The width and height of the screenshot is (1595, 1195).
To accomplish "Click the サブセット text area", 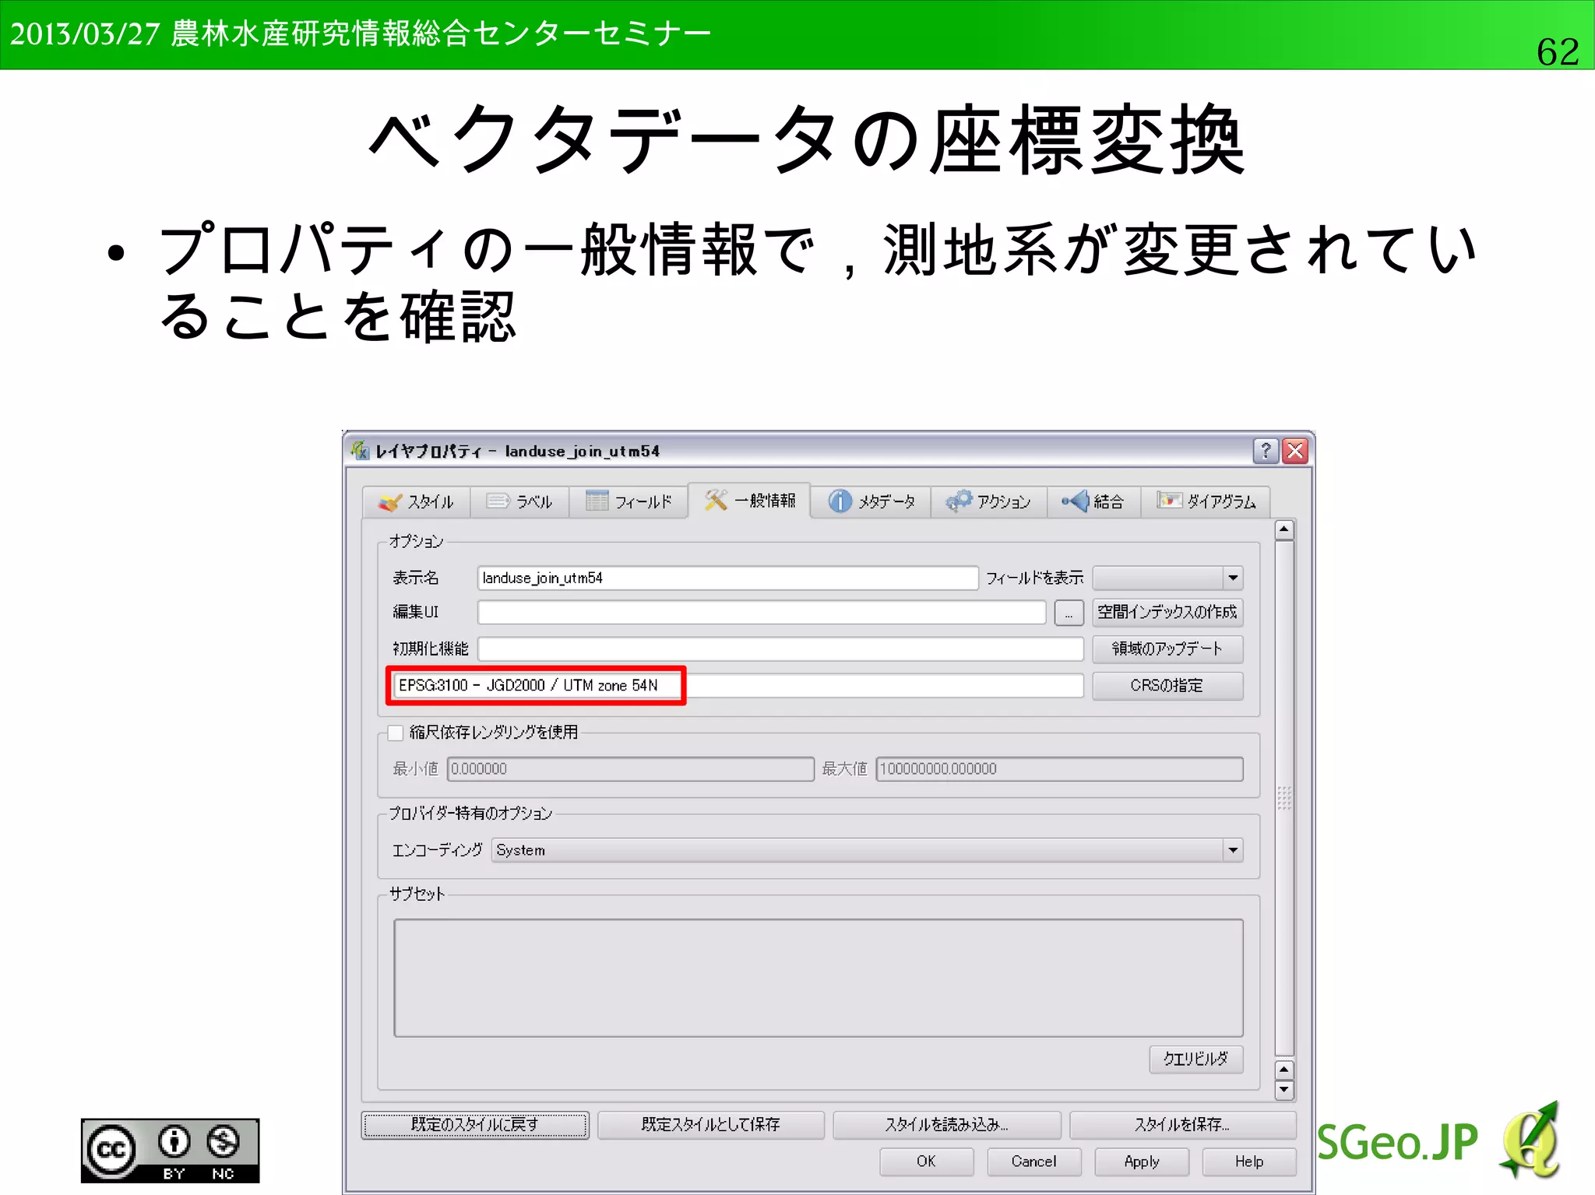I will click(x=819, y=978).
